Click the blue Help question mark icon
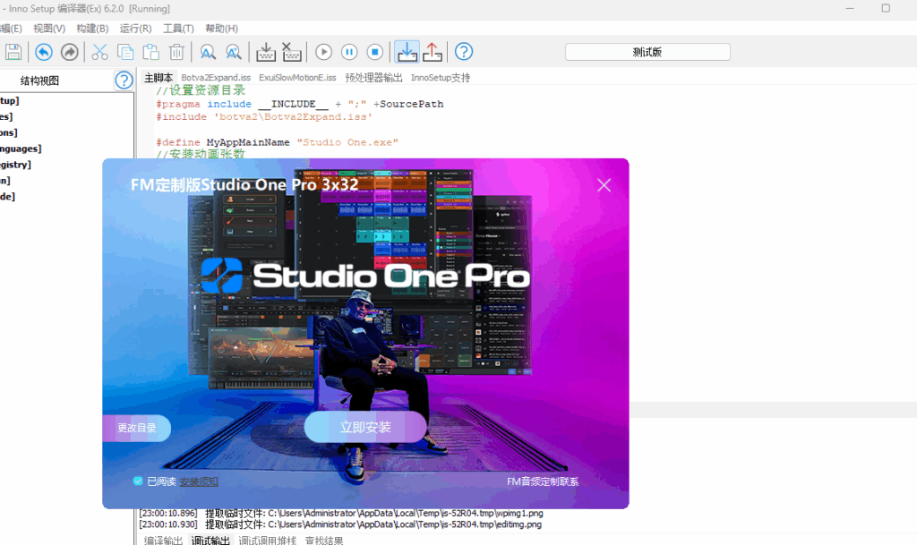This screenshot has width=917, height=545. point(463,51)
